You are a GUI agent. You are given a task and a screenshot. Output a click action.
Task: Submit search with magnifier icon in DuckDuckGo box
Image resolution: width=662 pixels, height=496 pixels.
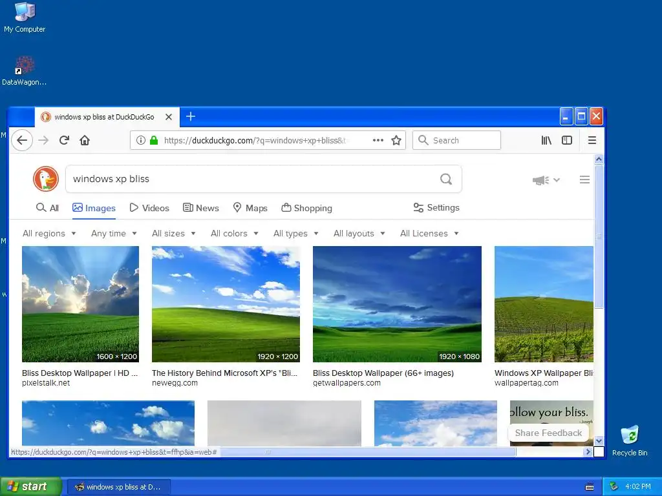click(446, 179)
